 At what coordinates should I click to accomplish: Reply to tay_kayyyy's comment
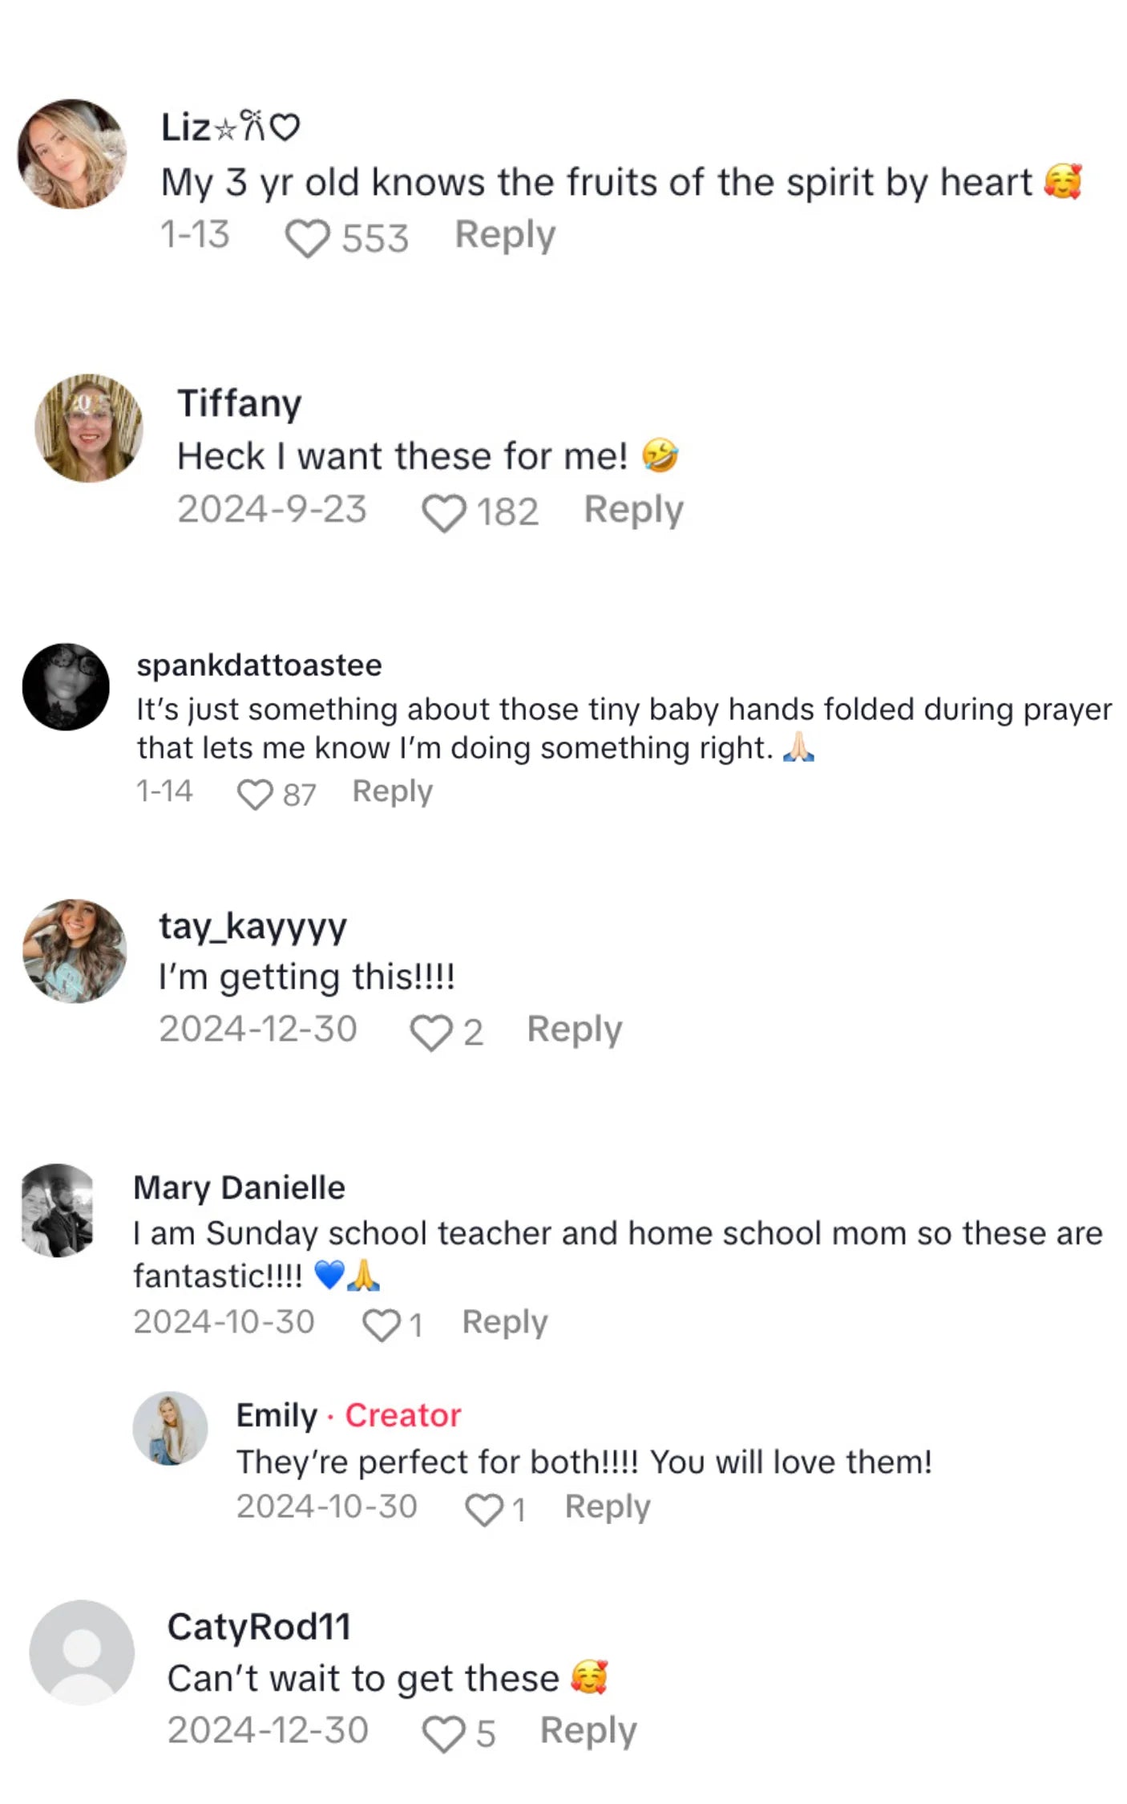(574, 1029)
